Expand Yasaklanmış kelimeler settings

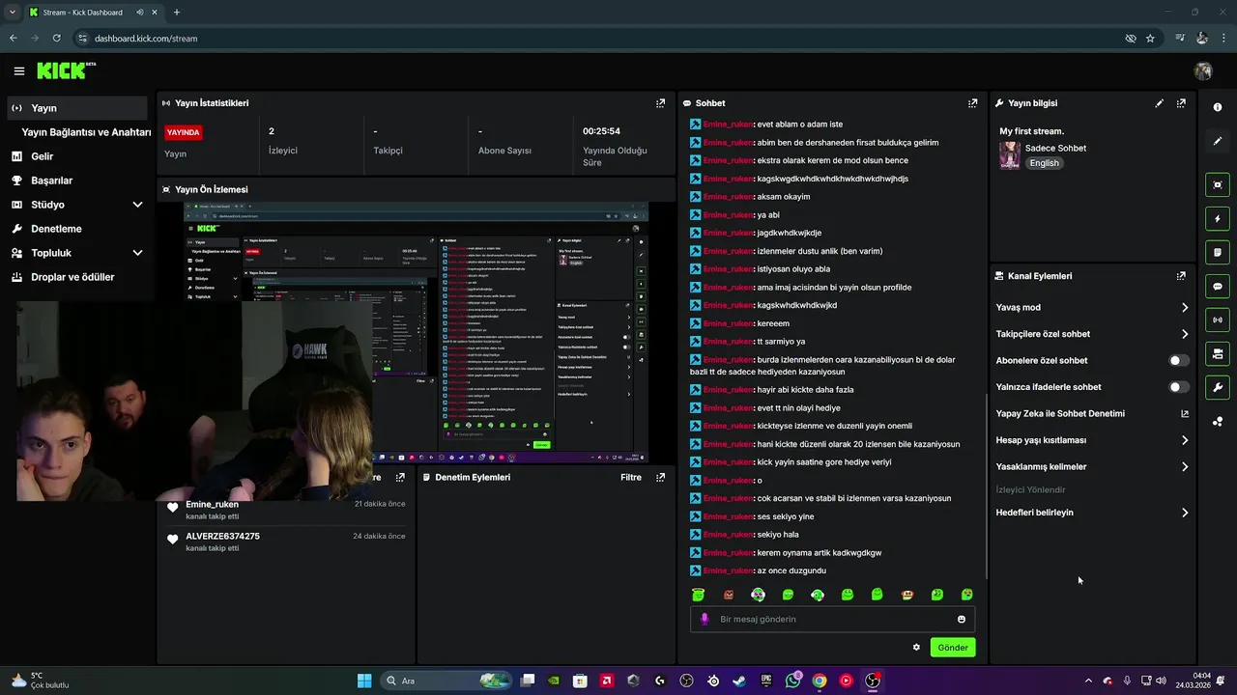click(x=1185, y=467)
